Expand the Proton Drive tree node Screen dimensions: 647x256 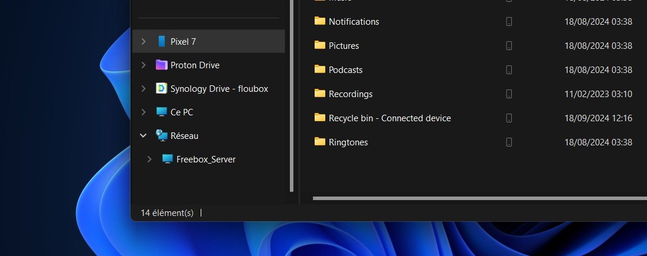pyautogui.click(x=143, y=65)
